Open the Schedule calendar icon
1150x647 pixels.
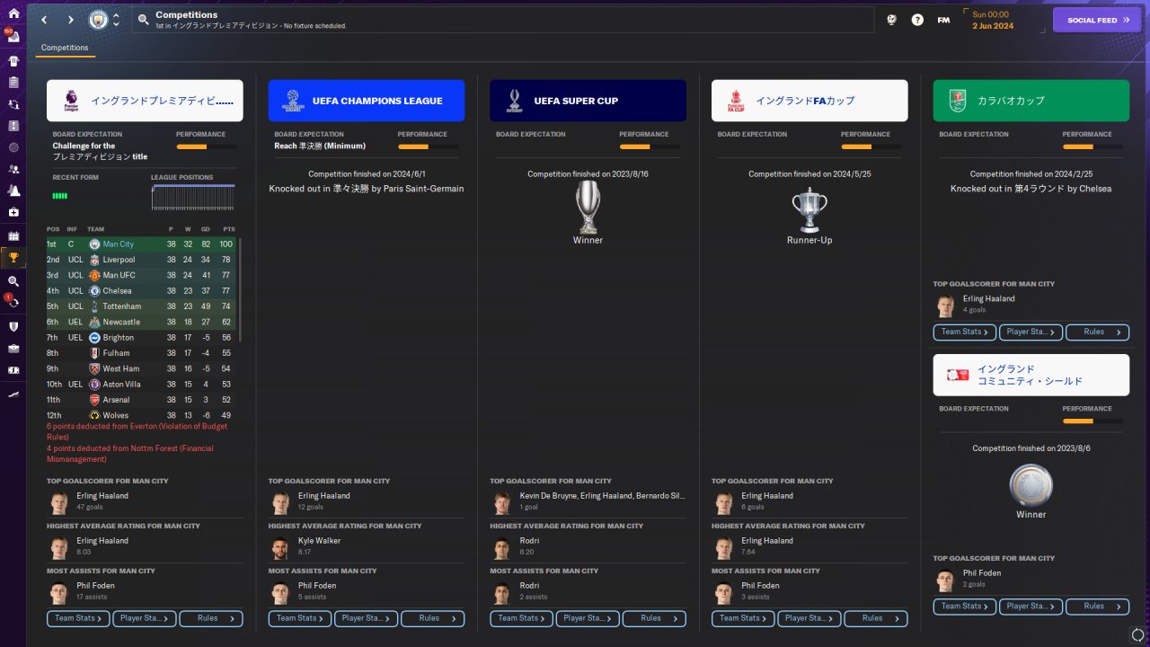[13, 235]
